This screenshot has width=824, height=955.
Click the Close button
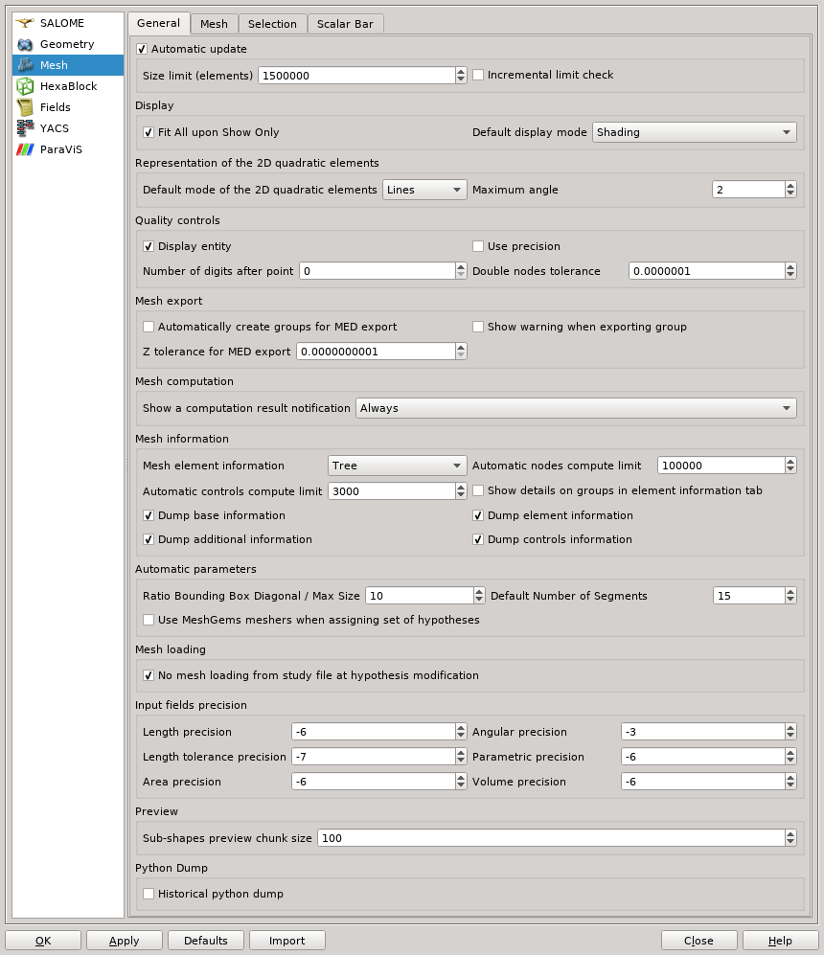tap(698, 941)
